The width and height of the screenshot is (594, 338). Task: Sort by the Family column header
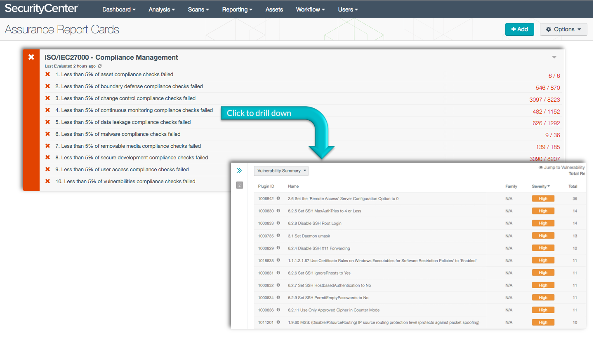[x=511, y=186]
